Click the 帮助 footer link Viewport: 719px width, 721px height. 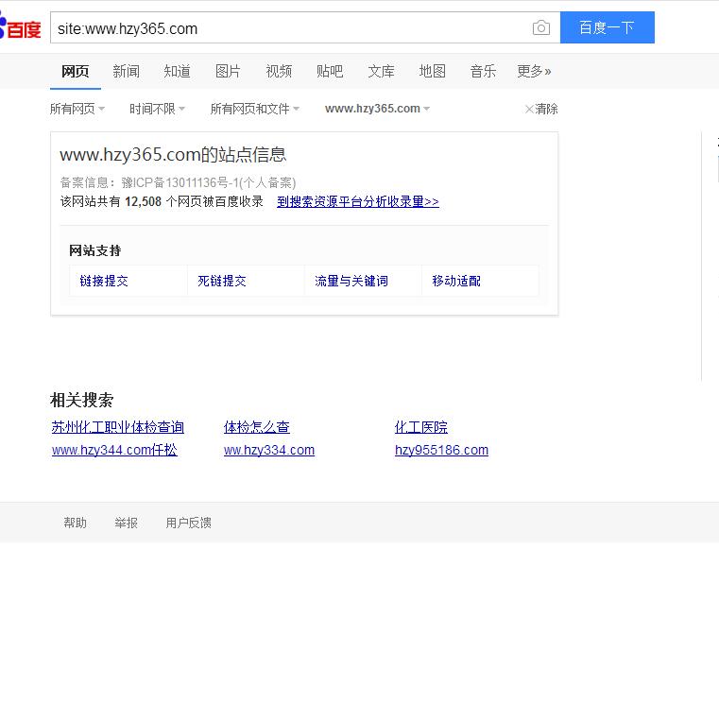tap(75, 523)
